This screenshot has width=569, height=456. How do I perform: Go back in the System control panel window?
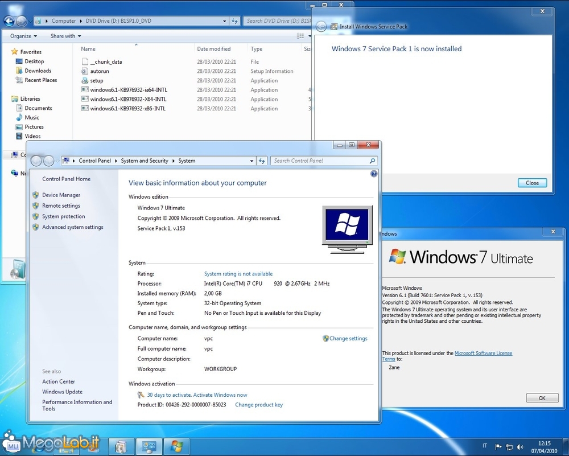(x=36, y=161)
